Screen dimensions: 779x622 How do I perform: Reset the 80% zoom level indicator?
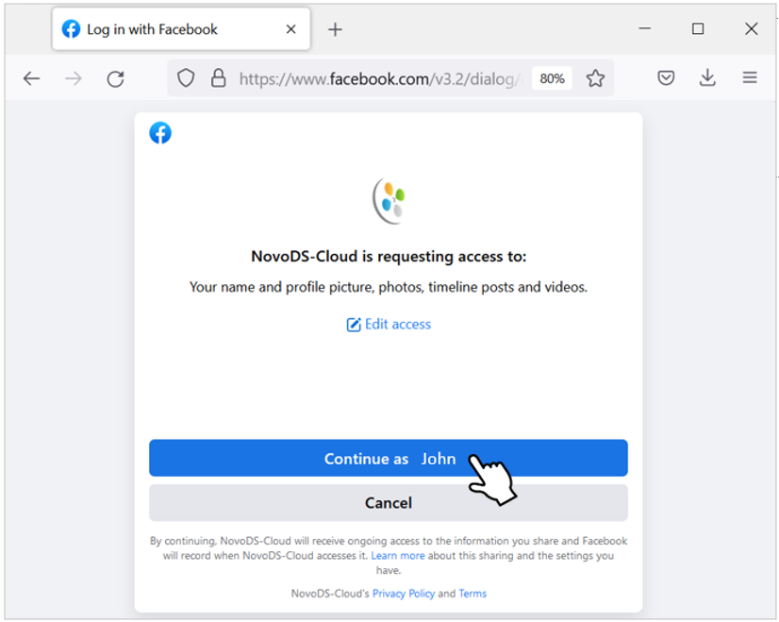coord(552,78)
